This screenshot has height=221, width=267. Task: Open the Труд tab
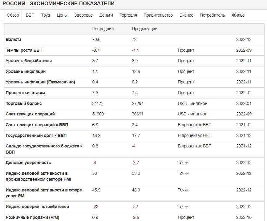46,15
